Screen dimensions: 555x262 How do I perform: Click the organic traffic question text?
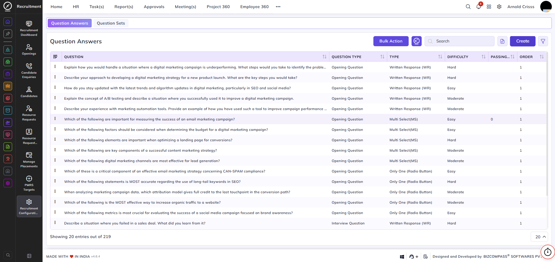click(142, 202)
